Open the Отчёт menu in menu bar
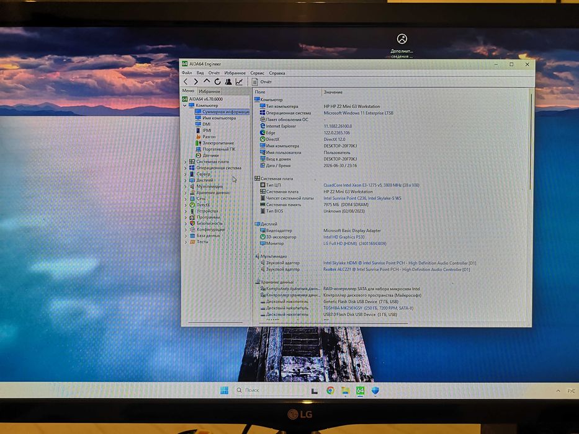The height and width of the screenshot is (434, 579). point(214,73)
